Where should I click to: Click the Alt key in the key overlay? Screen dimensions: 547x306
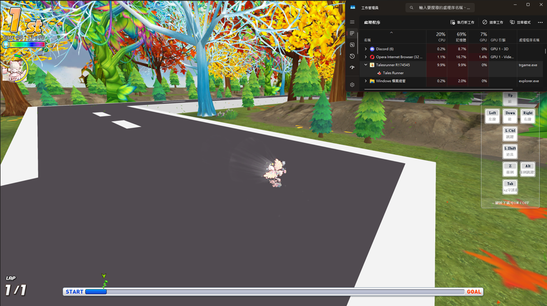click(528, 169)
